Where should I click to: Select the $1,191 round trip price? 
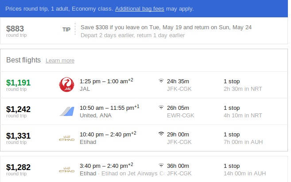[18, 82]
